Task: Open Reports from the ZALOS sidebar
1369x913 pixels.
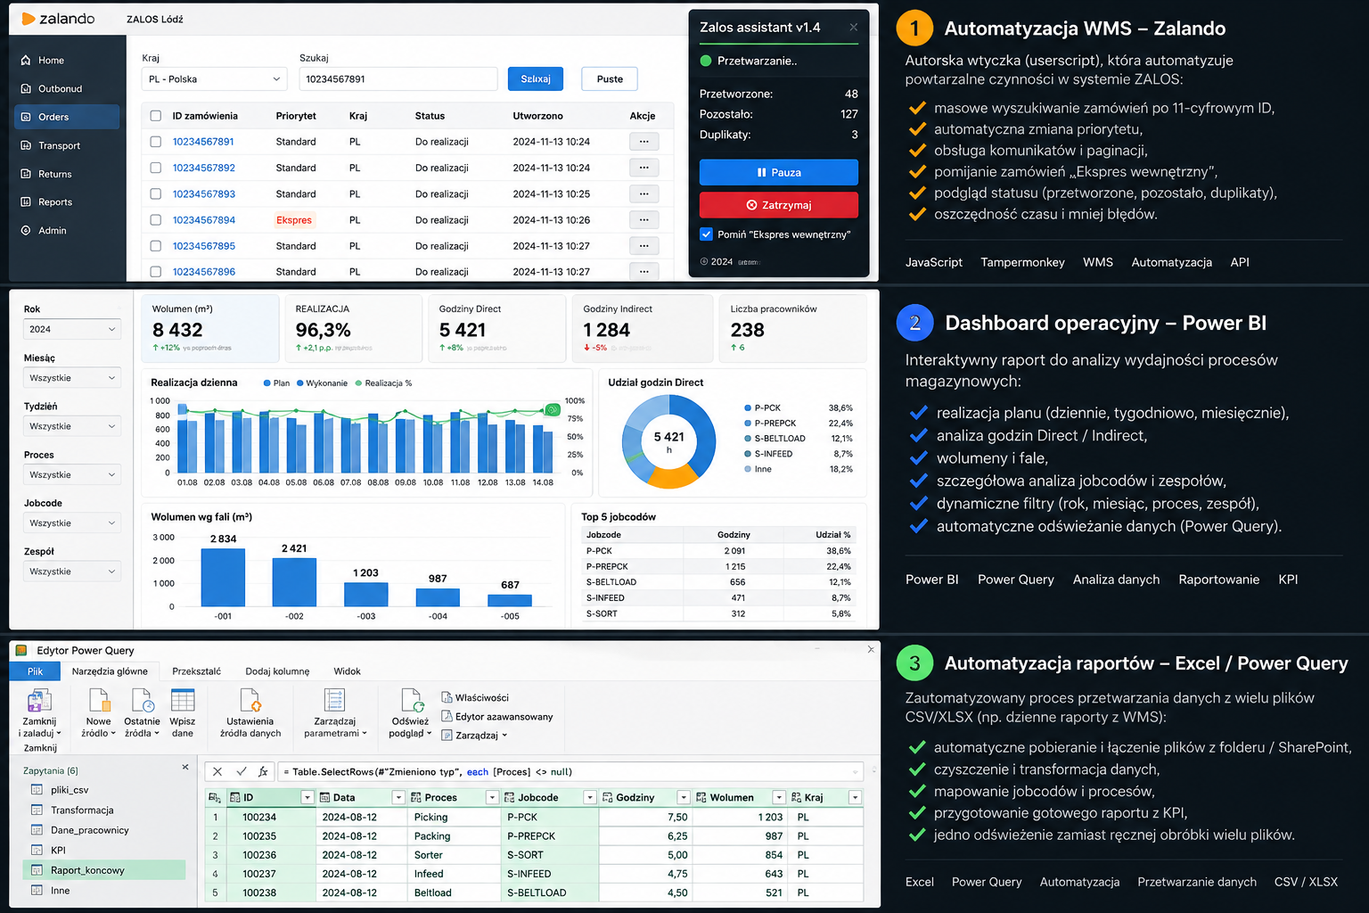Action: coord(46,202)
